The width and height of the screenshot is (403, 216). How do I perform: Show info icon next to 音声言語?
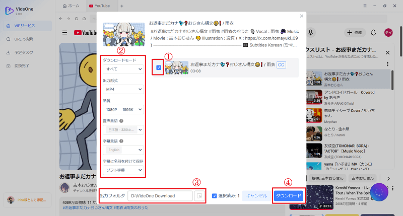121,121
